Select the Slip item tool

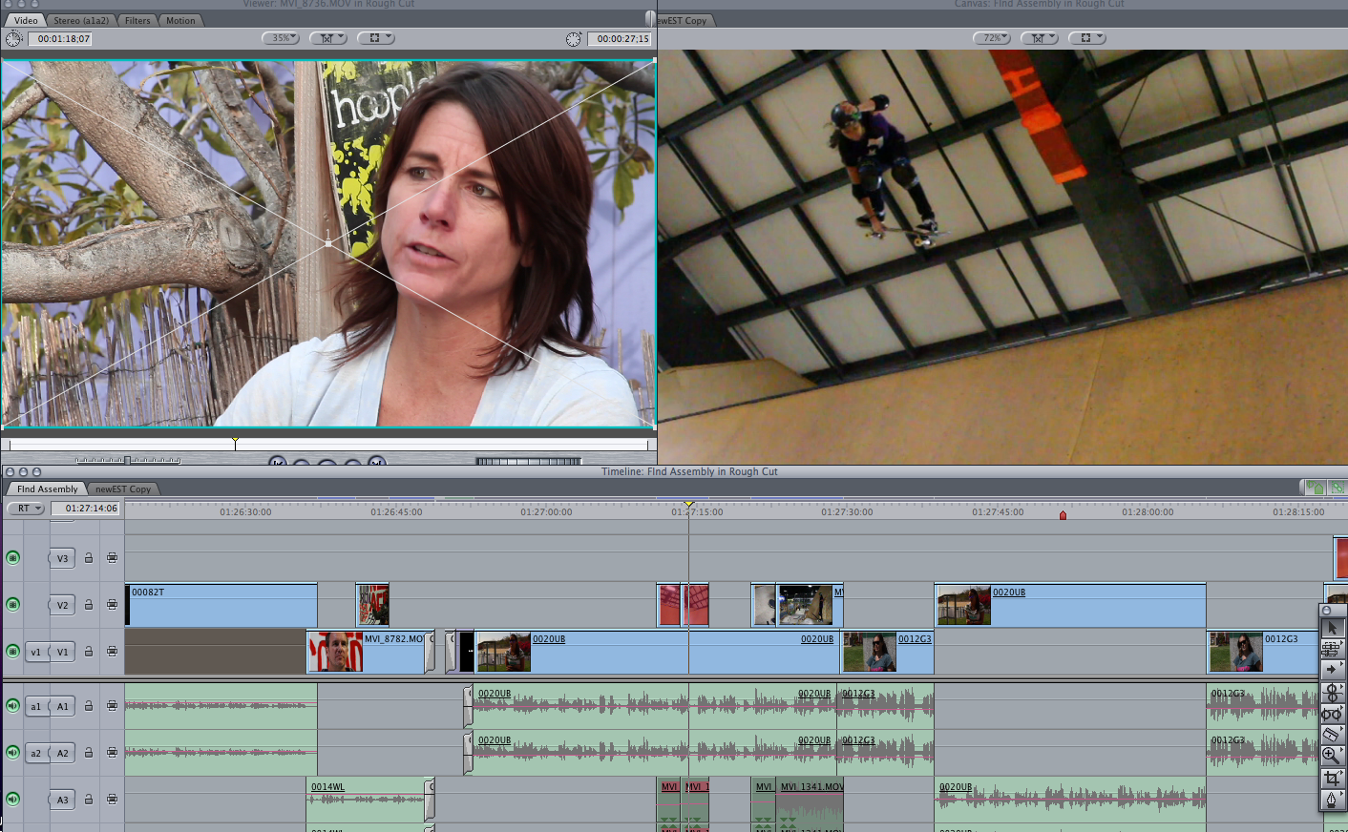[x=1332, y=714]
